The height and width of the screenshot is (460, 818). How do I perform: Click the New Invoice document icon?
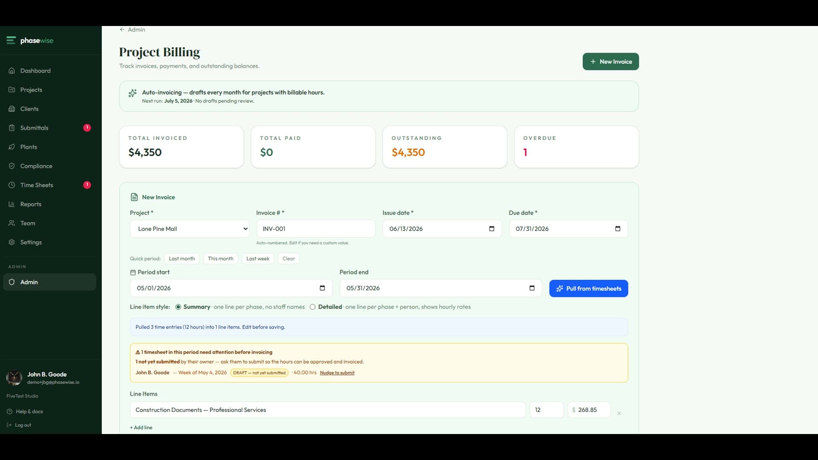click(134, 197)
